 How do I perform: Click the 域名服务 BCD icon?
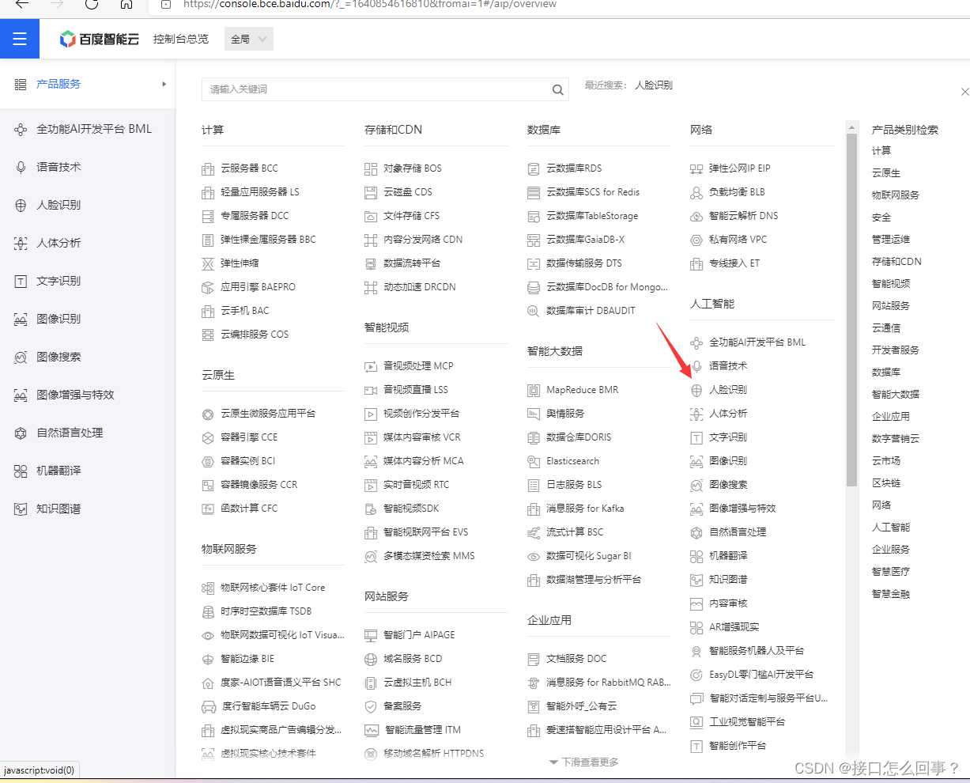pos(371,659)
